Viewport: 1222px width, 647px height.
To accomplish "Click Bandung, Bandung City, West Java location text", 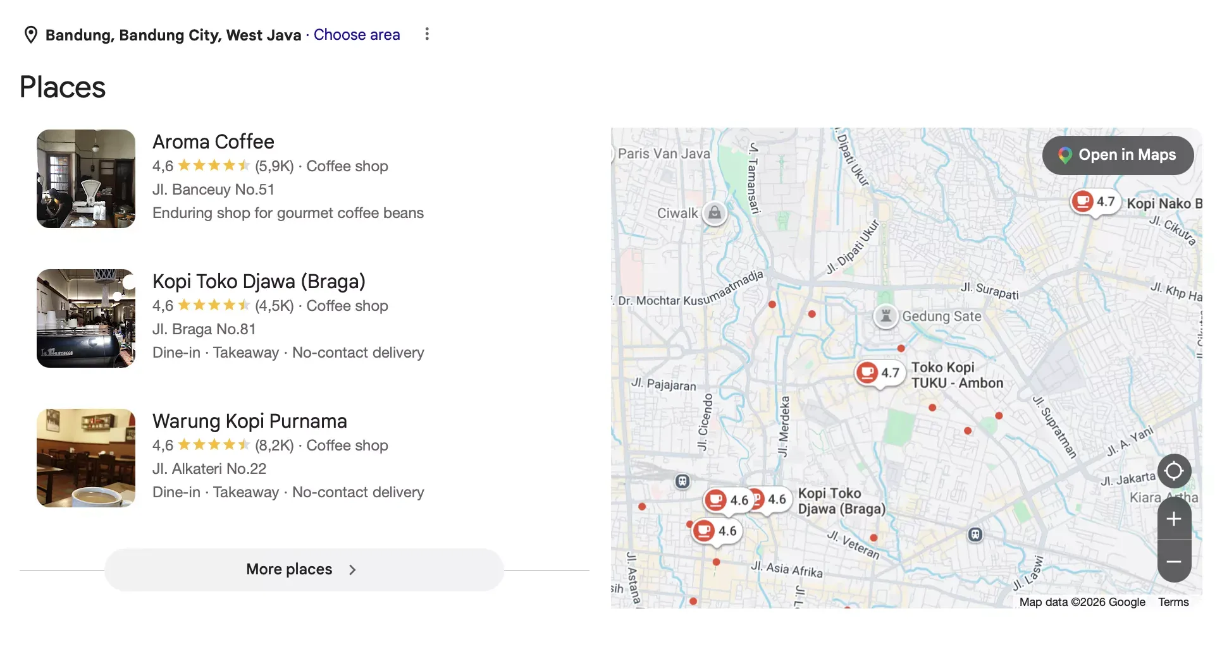I will pos(173,35).
